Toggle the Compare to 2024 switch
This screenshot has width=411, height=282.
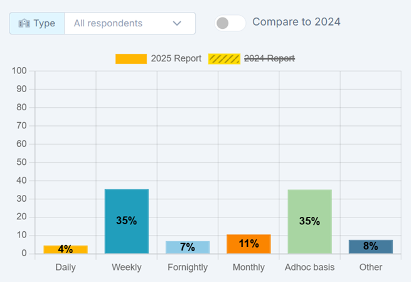click(x=230, y=23)
